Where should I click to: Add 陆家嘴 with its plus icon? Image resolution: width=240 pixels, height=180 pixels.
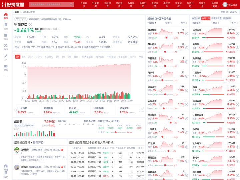pos(187,76)
